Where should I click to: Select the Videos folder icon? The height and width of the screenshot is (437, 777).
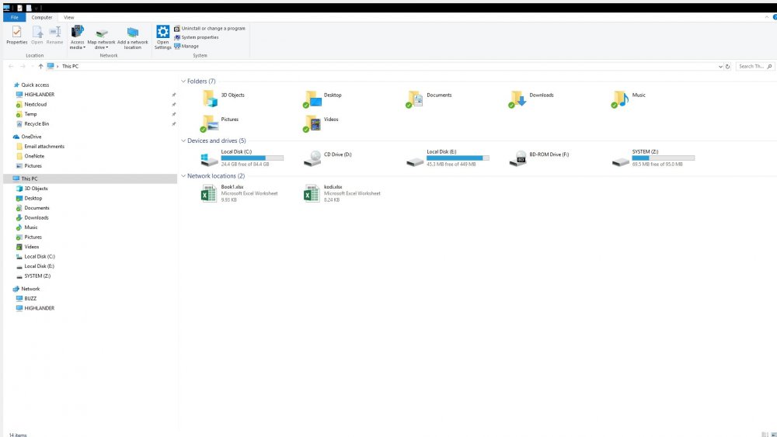coord(312,123)
